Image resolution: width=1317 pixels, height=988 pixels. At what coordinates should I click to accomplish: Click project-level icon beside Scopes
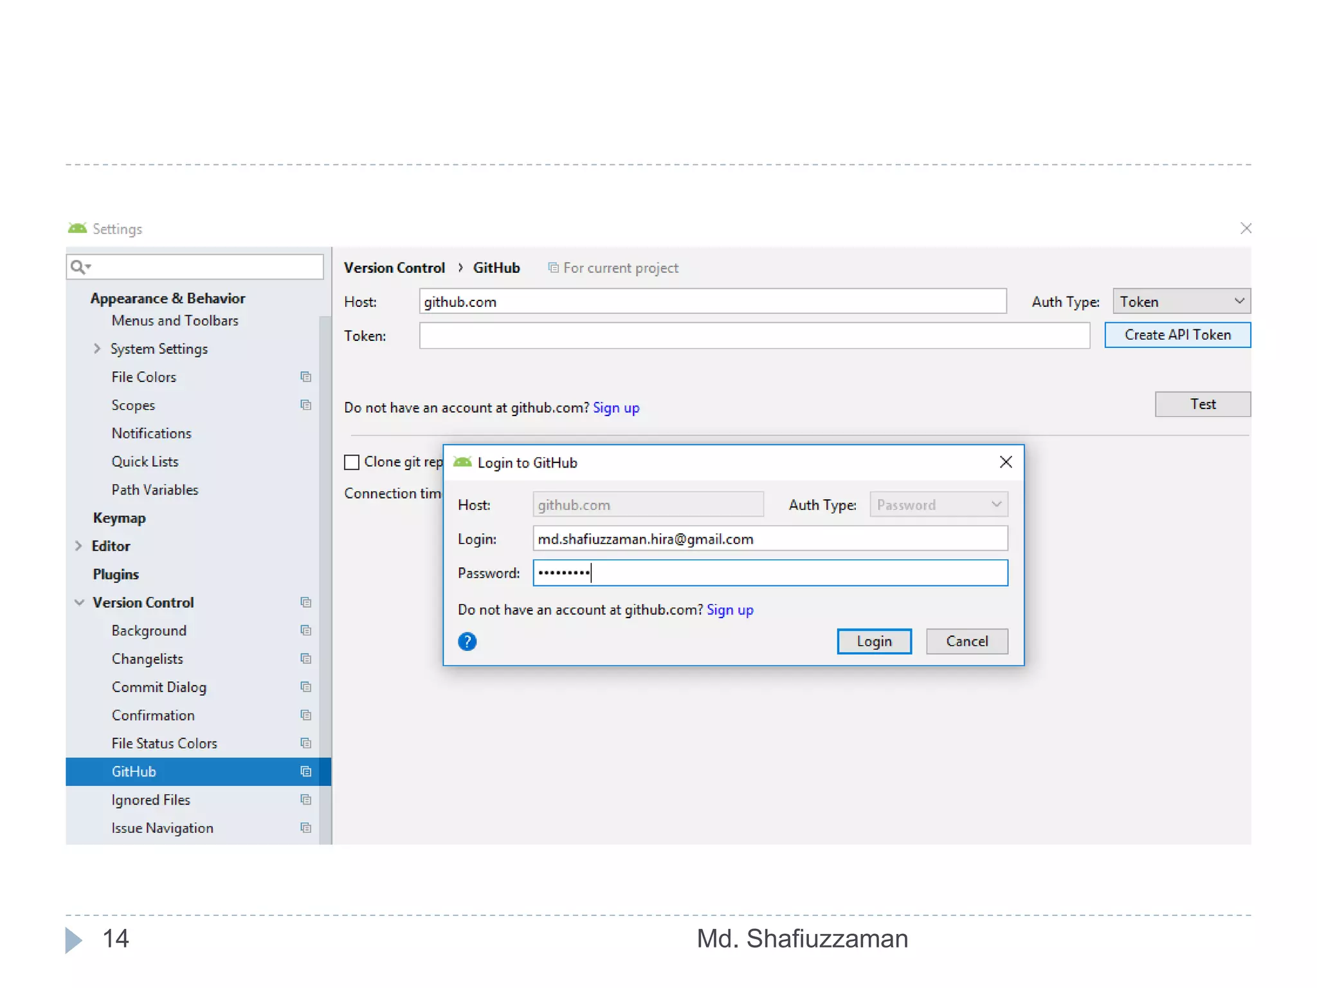tap(306, 405)
